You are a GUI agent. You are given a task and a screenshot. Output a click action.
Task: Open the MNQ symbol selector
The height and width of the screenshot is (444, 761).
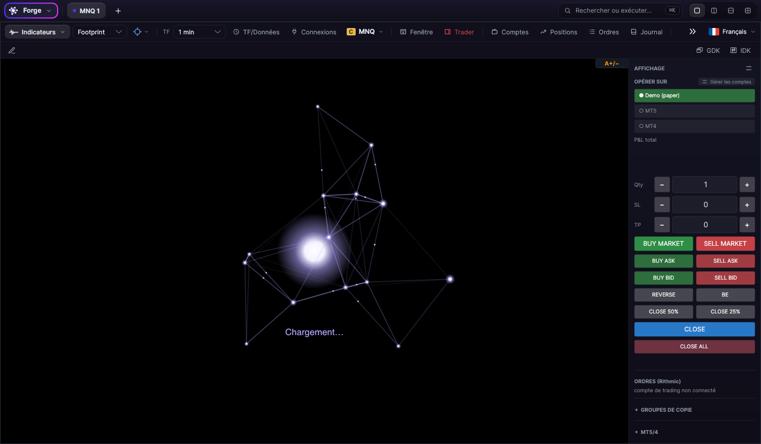365,32
